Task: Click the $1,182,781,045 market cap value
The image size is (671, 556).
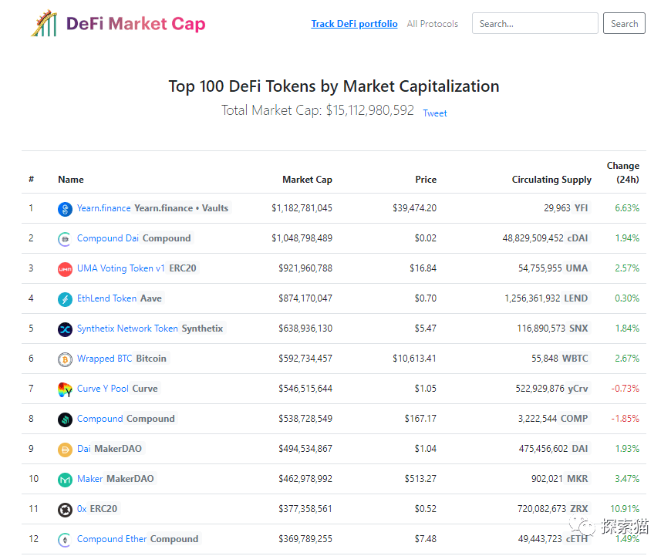Action: tap(302, 208)
